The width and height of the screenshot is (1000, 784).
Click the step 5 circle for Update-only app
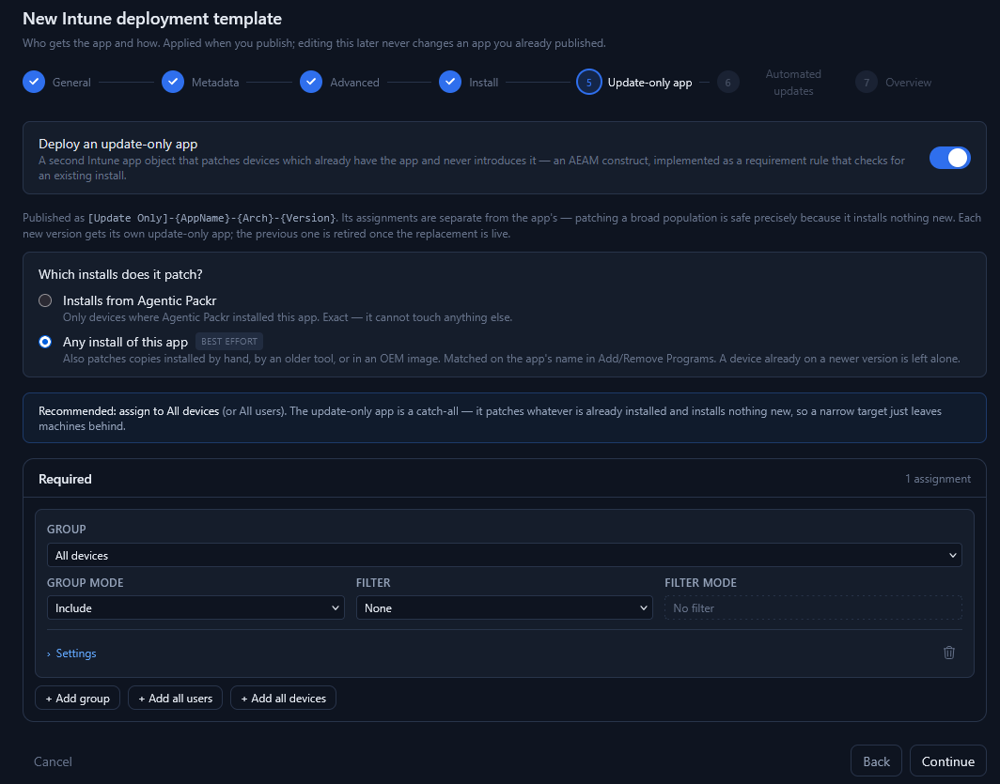click(x=588, y=83)
